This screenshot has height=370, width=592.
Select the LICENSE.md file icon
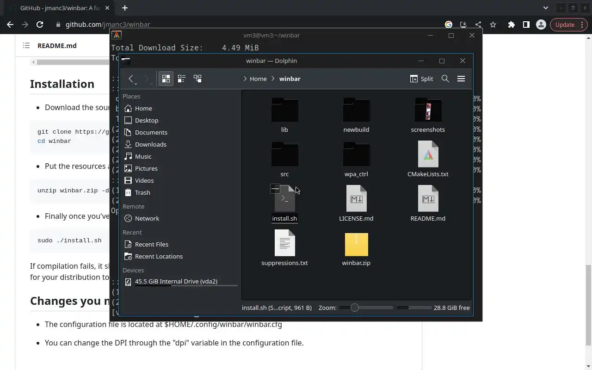pyautogui.click(x=356, y=198)
